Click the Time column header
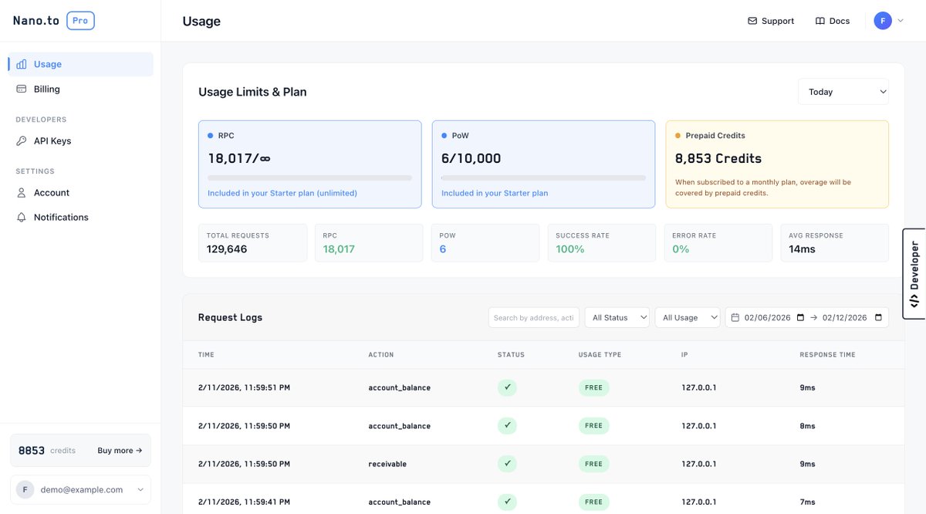926x514 pixels. pos(206,355)
